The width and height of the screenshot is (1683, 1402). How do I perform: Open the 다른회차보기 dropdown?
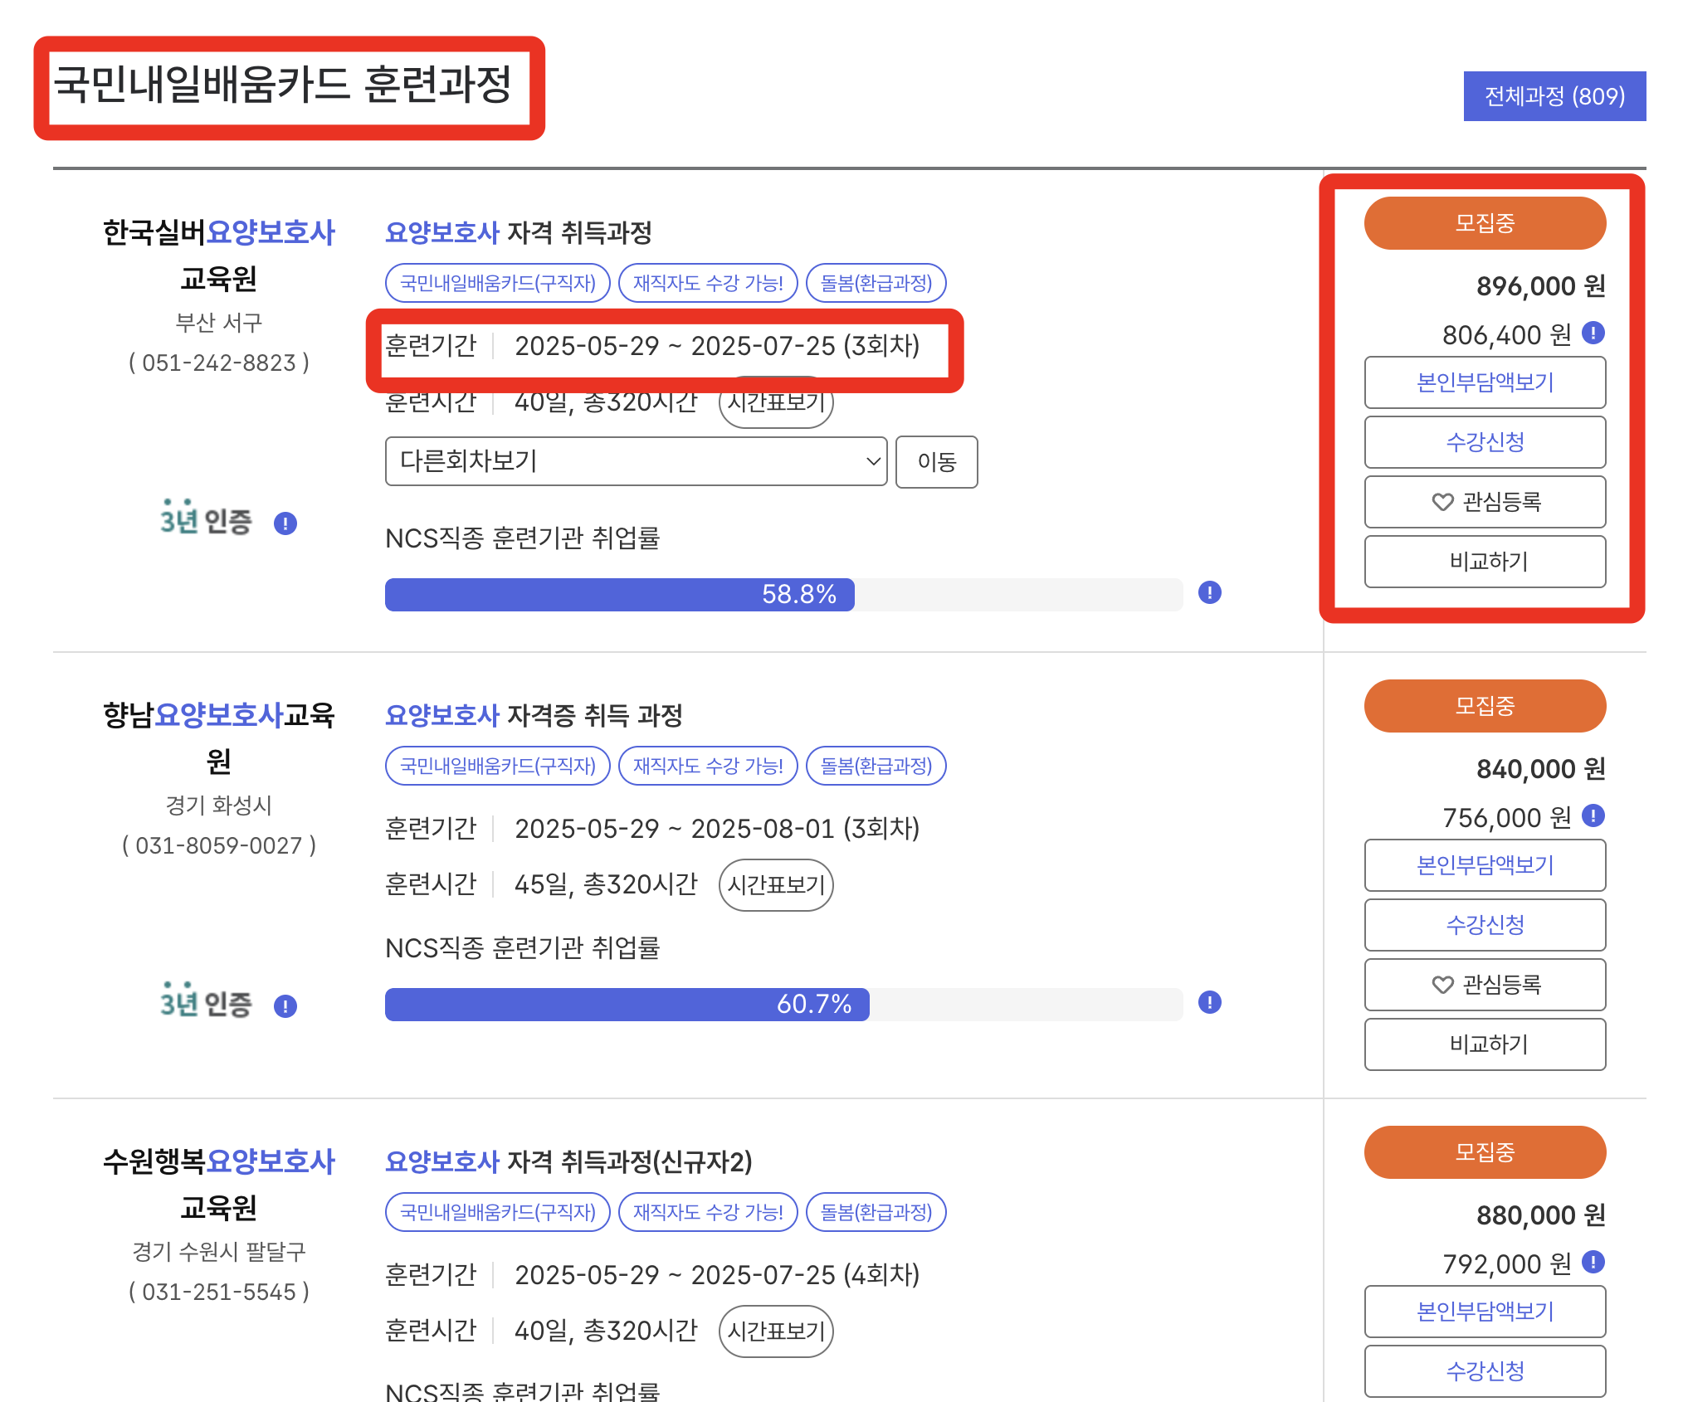[635, 462]
